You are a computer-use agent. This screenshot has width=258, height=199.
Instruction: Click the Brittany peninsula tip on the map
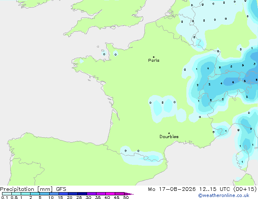(76, 63)
